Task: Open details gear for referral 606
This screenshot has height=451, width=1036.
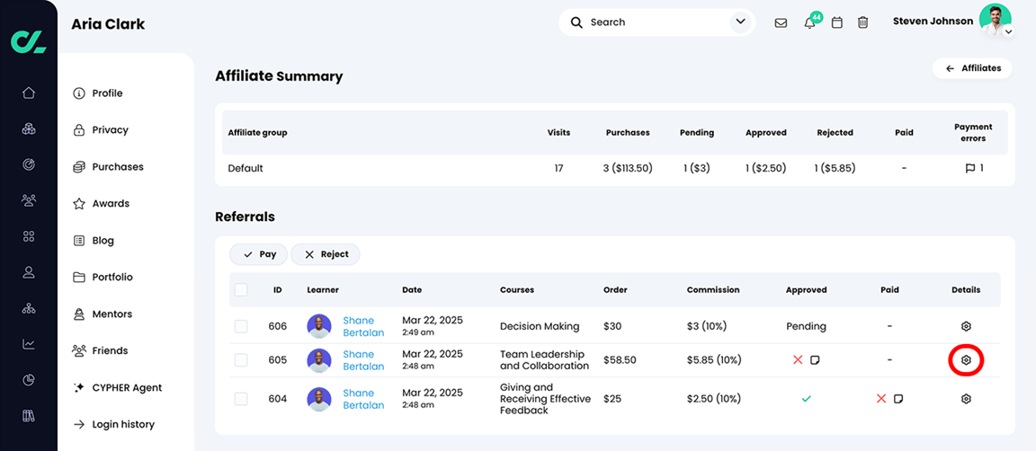Action: pyautogui.click(x=965, y=326)
